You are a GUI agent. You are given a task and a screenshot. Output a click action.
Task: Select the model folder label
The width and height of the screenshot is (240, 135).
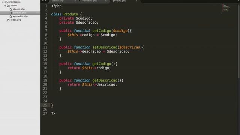coord(14,6)
